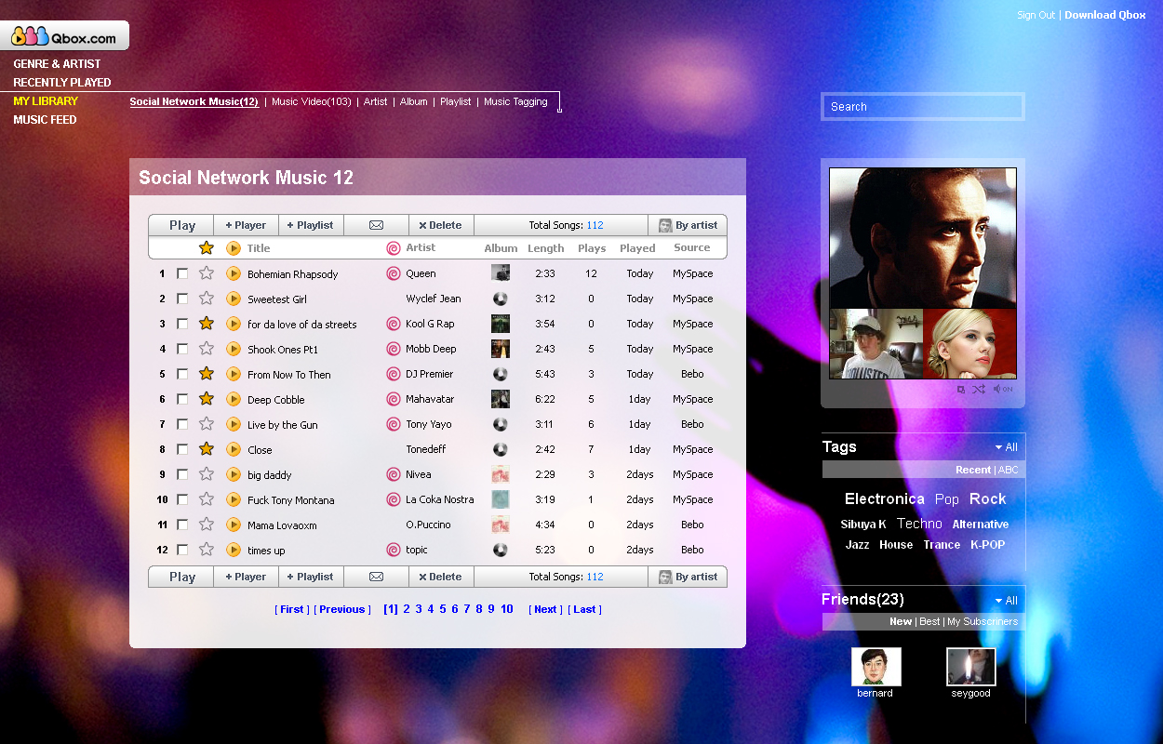Go to GENRE & ARTIST in the side menu
The width and height of the screenshot is (1163, 744).
click(57, 64)
